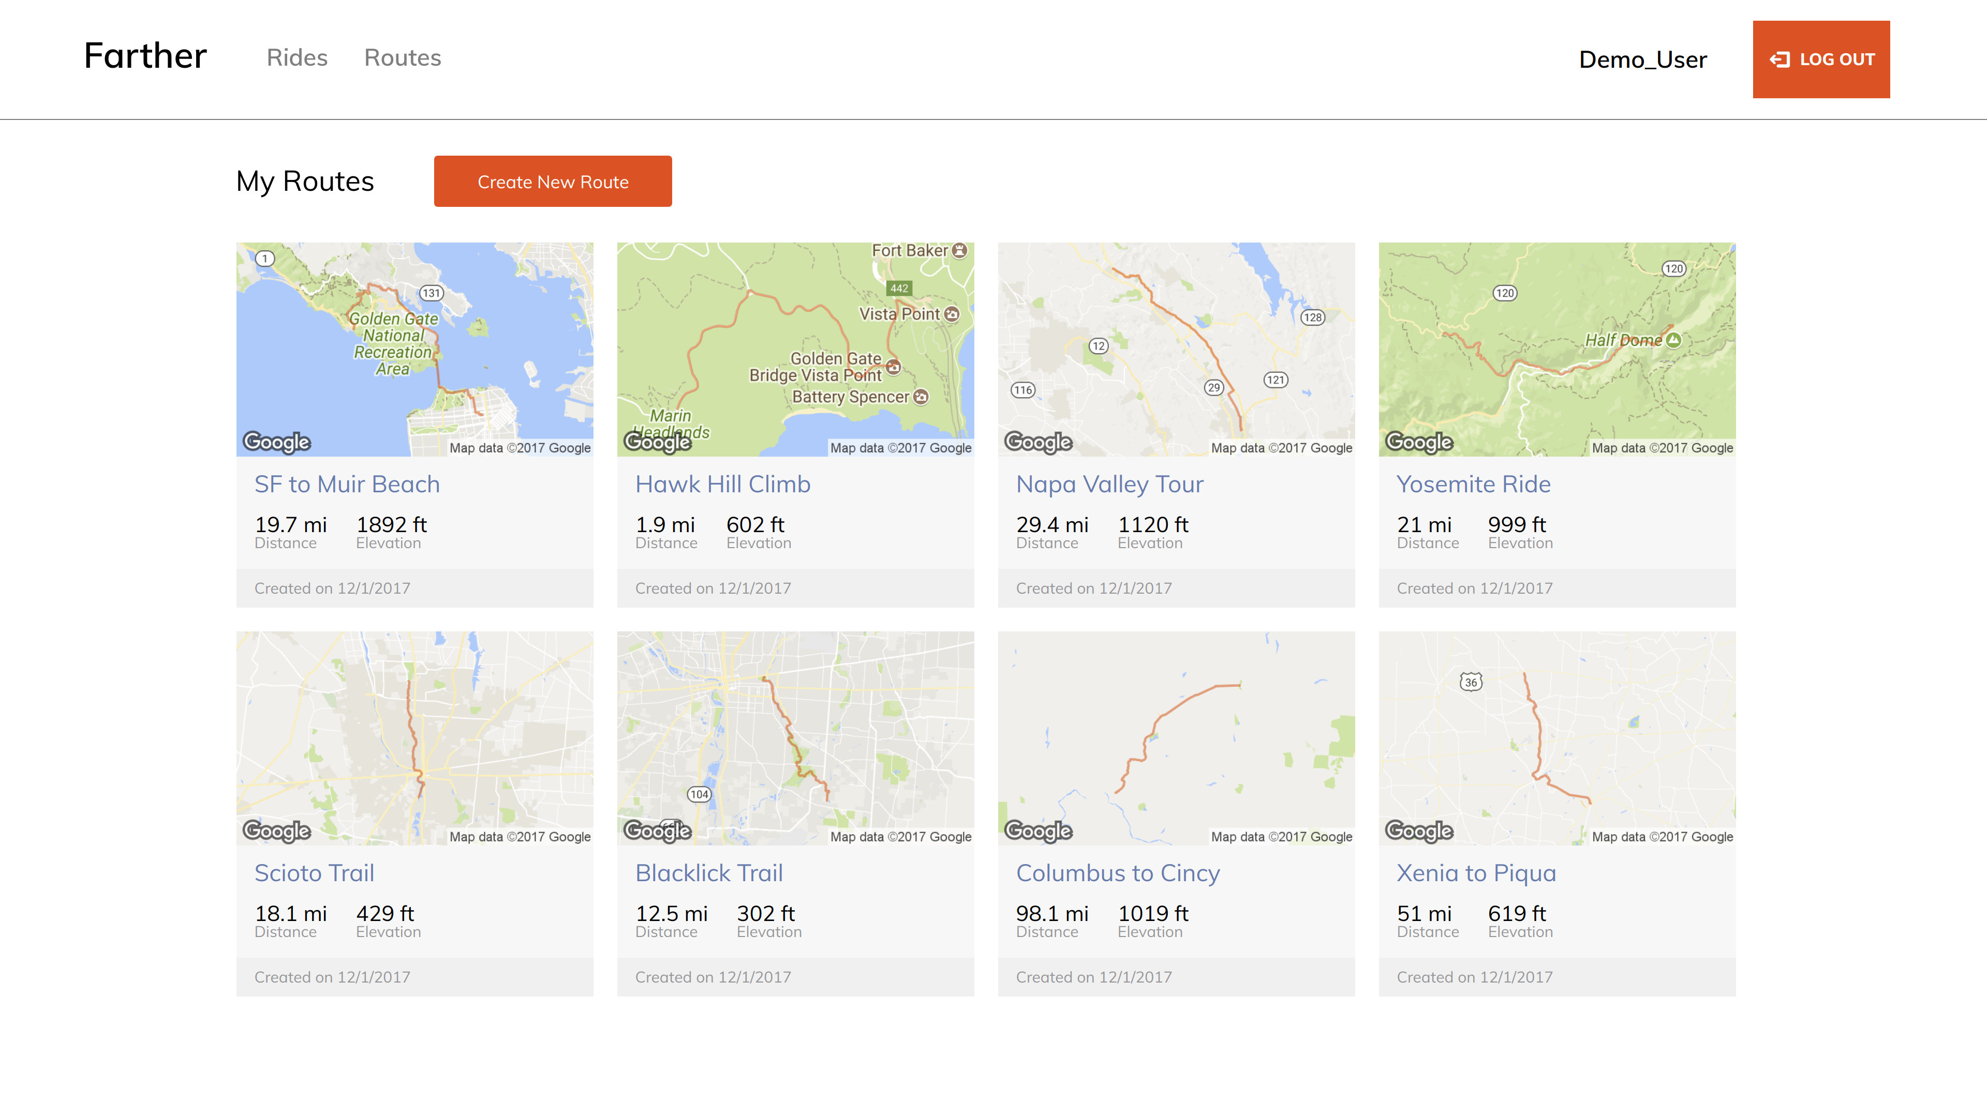1987x1117 pixels.
Task: Open the Hawk Hill Climb route title
Action: 722,484
